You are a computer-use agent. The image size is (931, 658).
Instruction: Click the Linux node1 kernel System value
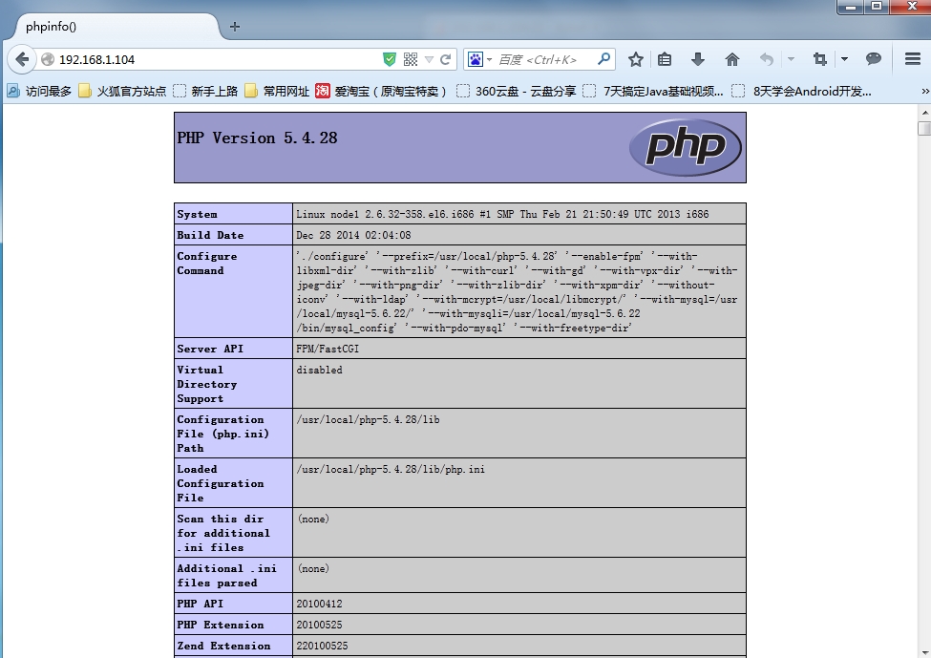pos(502,214)
